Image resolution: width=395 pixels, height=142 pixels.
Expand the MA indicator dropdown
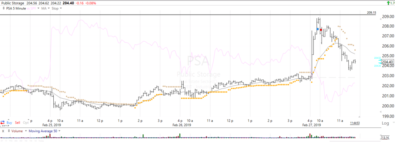[49, 8]
